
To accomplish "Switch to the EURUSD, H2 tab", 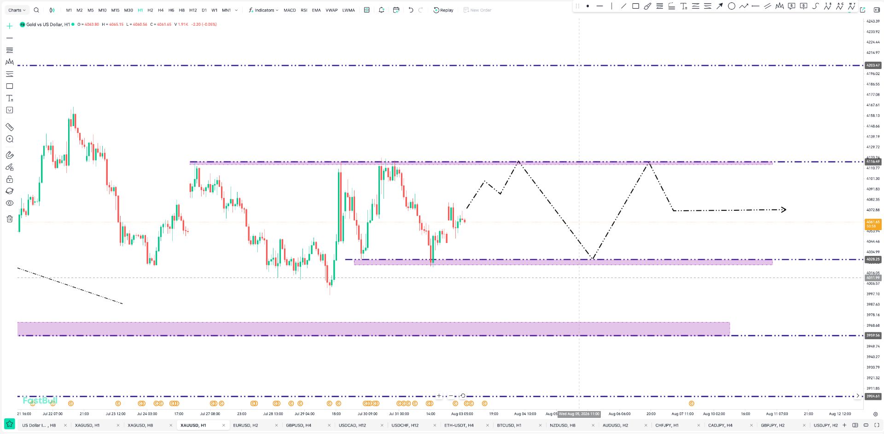I will [245, 425].
